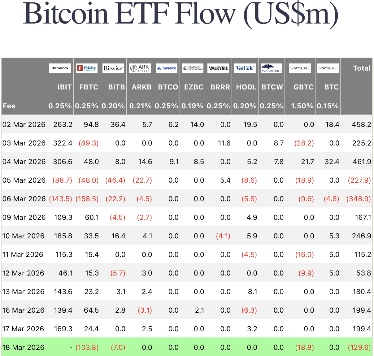Click the GBTC 1.50% fee cell

point(302,106)
